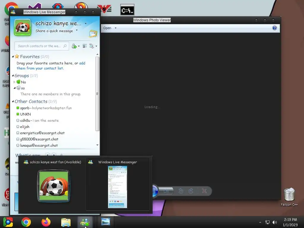304x228 pixels.
Task: Open the Add a contact dropdown arrow
Action: (x=79, y=46)
